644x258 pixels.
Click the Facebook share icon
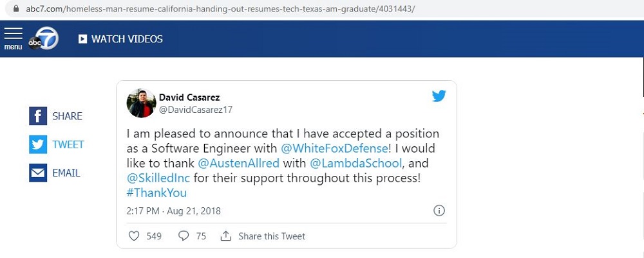click(x=39, y=116)
